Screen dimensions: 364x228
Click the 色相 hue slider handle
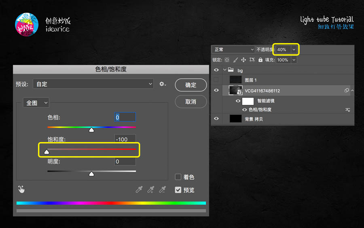click(91, 130)
